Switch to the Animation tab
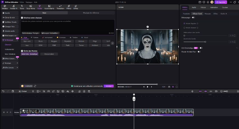The width and height of the screenshot is (239, 129). point(214,7)
